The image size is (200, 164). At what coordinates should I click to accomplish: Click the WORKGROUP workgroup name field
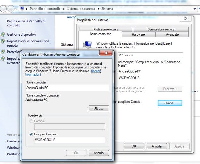click(69, 140)
